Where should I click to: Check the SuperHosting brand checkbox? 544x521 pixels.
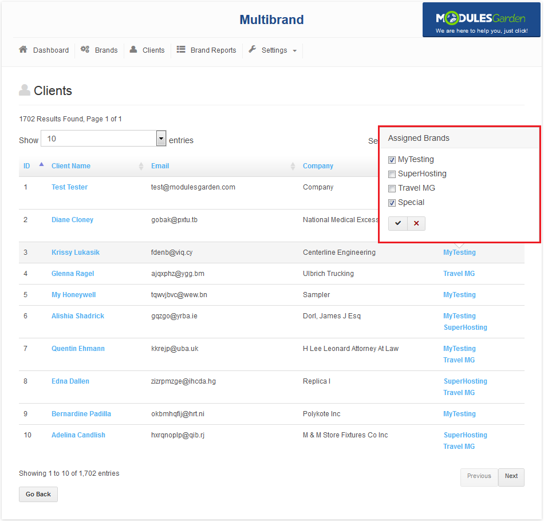tap(392, 174)
